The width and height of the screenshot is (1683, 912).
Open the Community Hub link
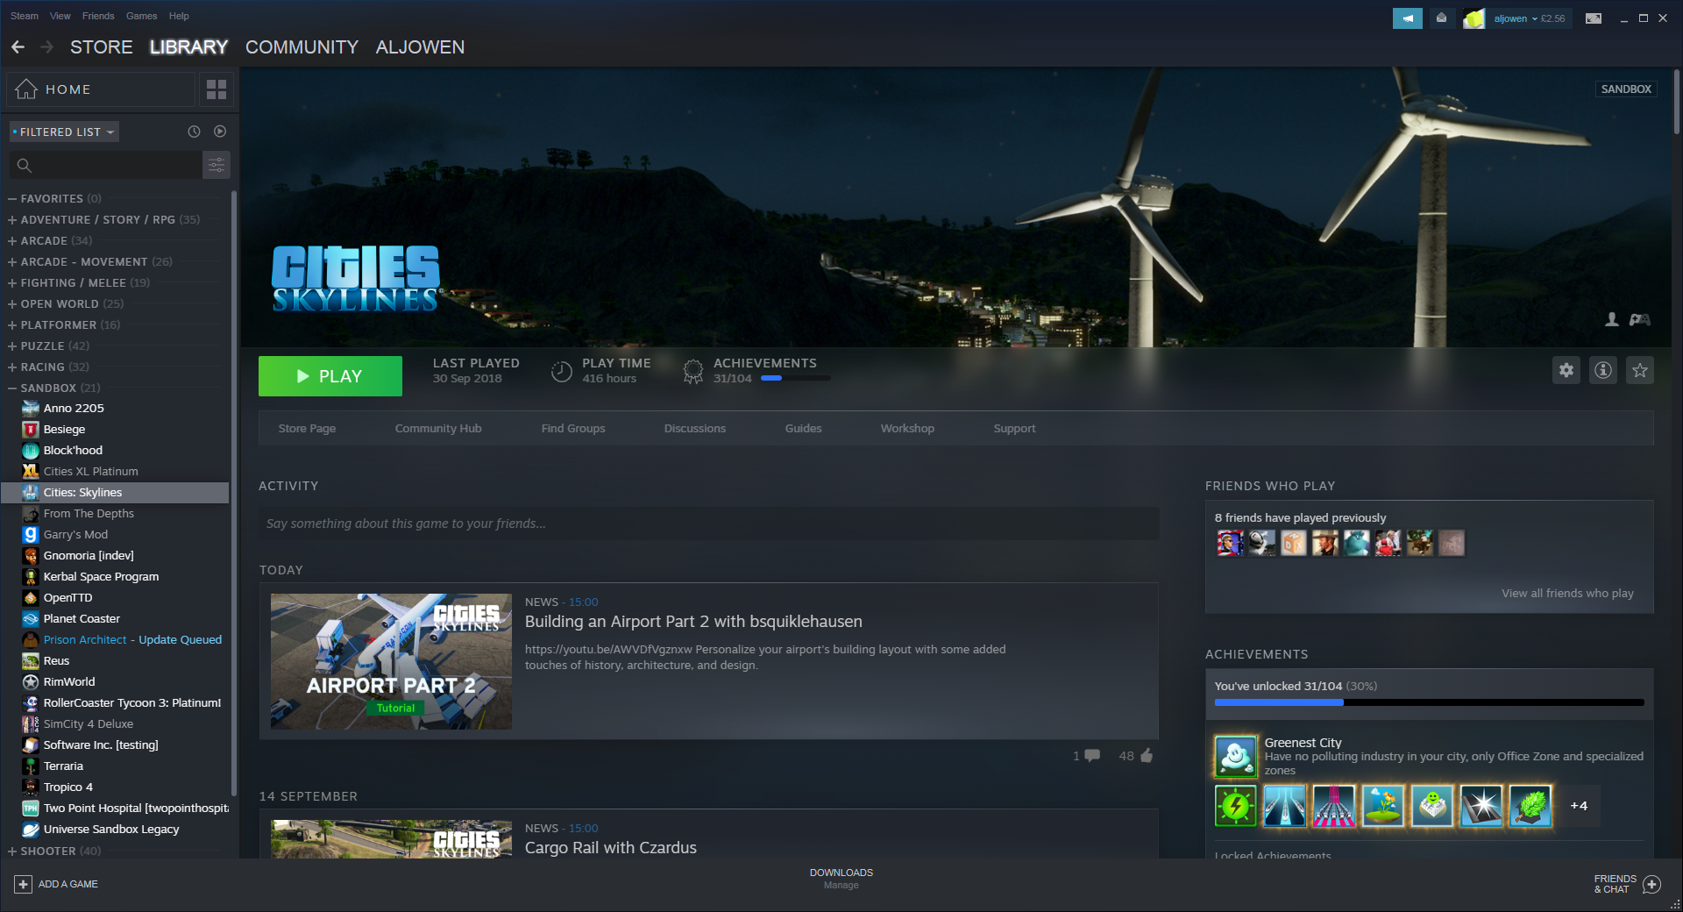[438, 429]
